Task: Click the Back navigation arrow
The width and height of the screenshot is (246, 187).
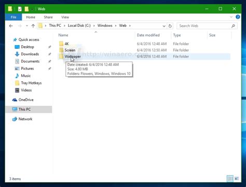Action: [11, 26]
